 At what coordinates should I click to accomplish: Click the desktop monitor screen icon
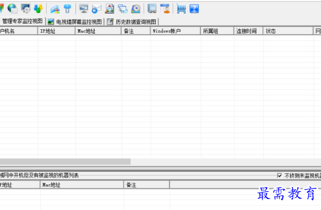pyautogui.click(x=84, y=8)
